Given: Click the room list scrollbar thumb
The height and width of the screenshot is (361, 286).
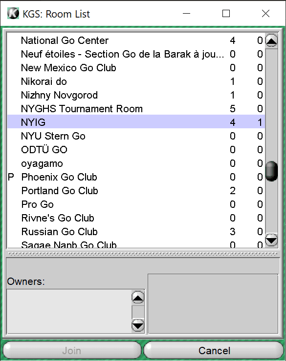Looking at the screenshot, I should point(271,171).
